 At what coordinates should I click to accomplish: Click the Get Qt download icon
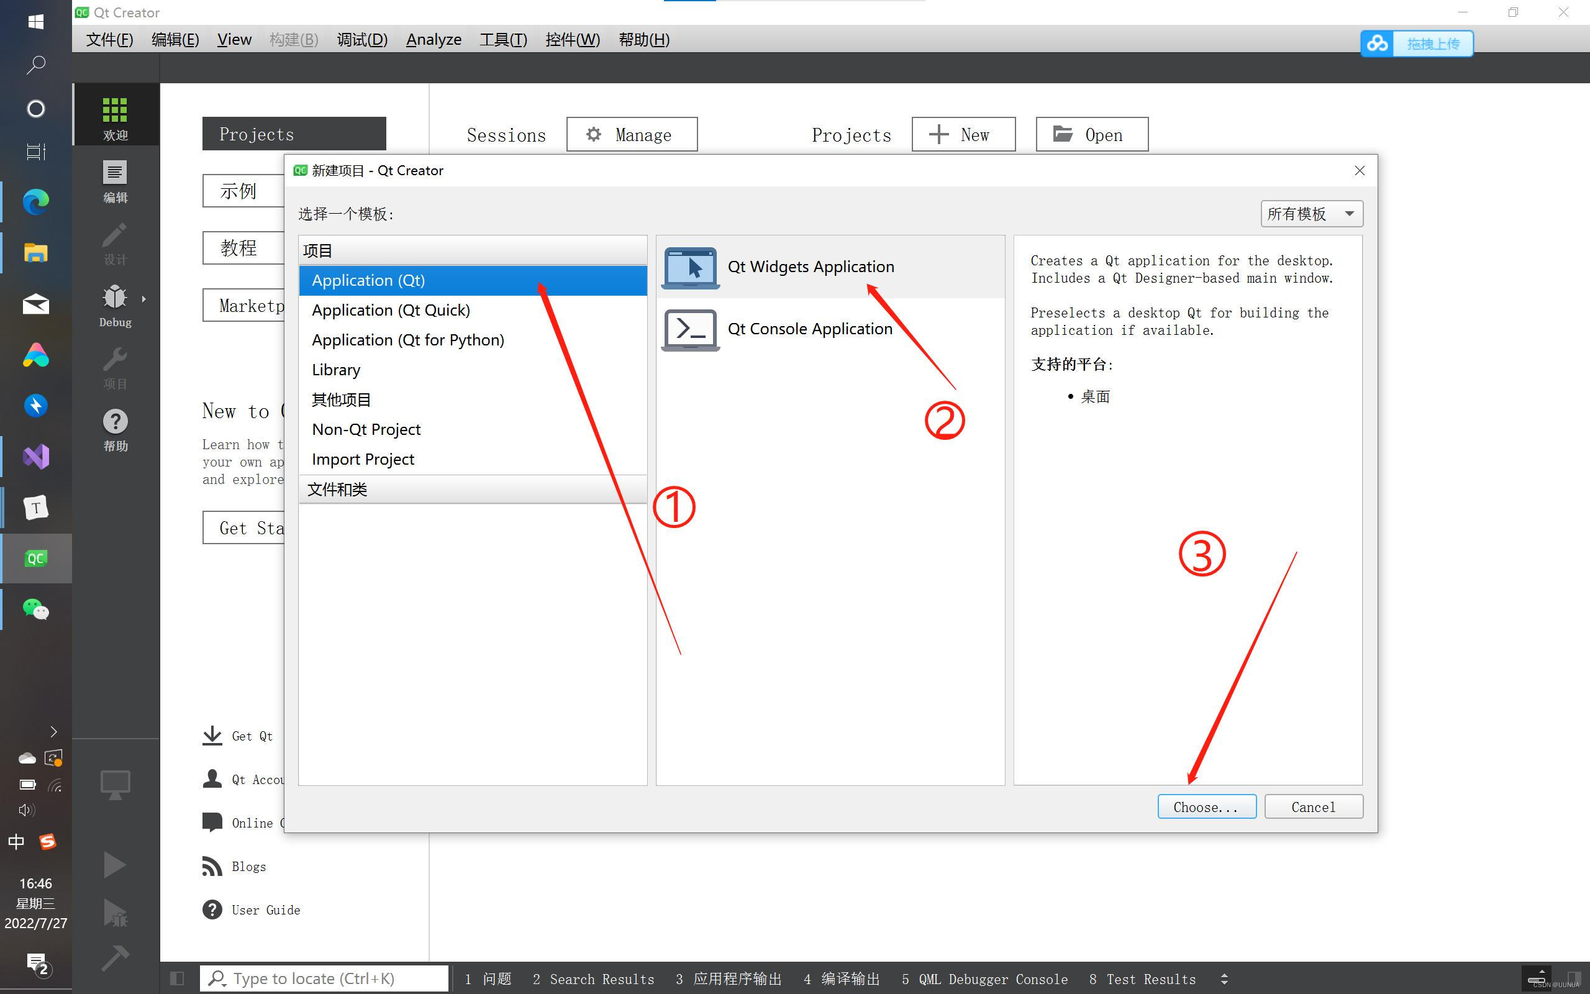212,736
